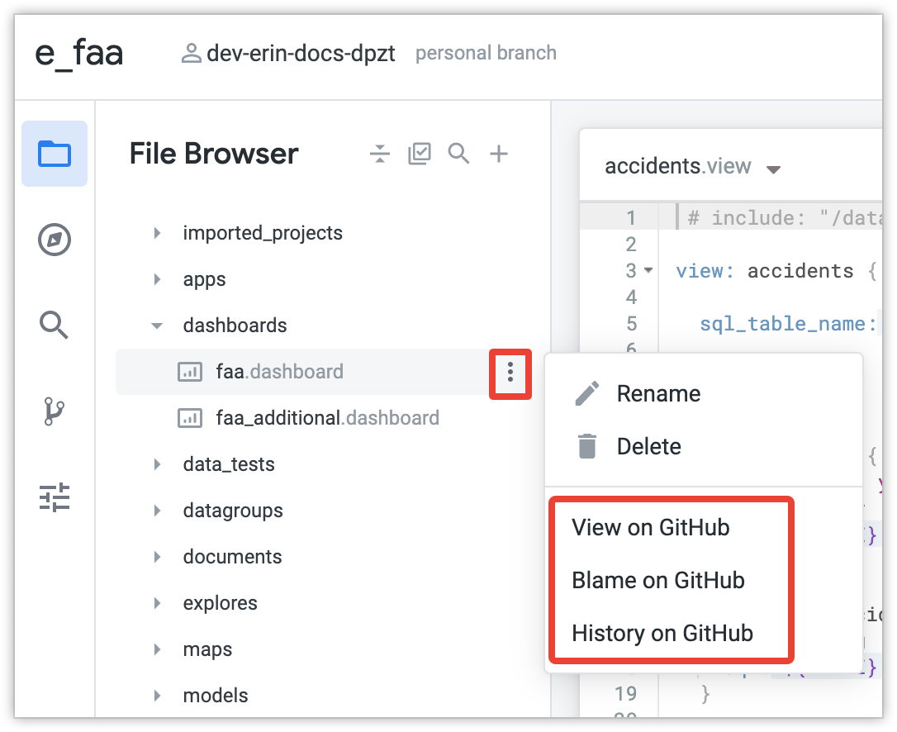Image resolution: width=897 pixels, height=732 pixels.
Task: Choose Delete in the context menu
Action: [x=648, y=446]
